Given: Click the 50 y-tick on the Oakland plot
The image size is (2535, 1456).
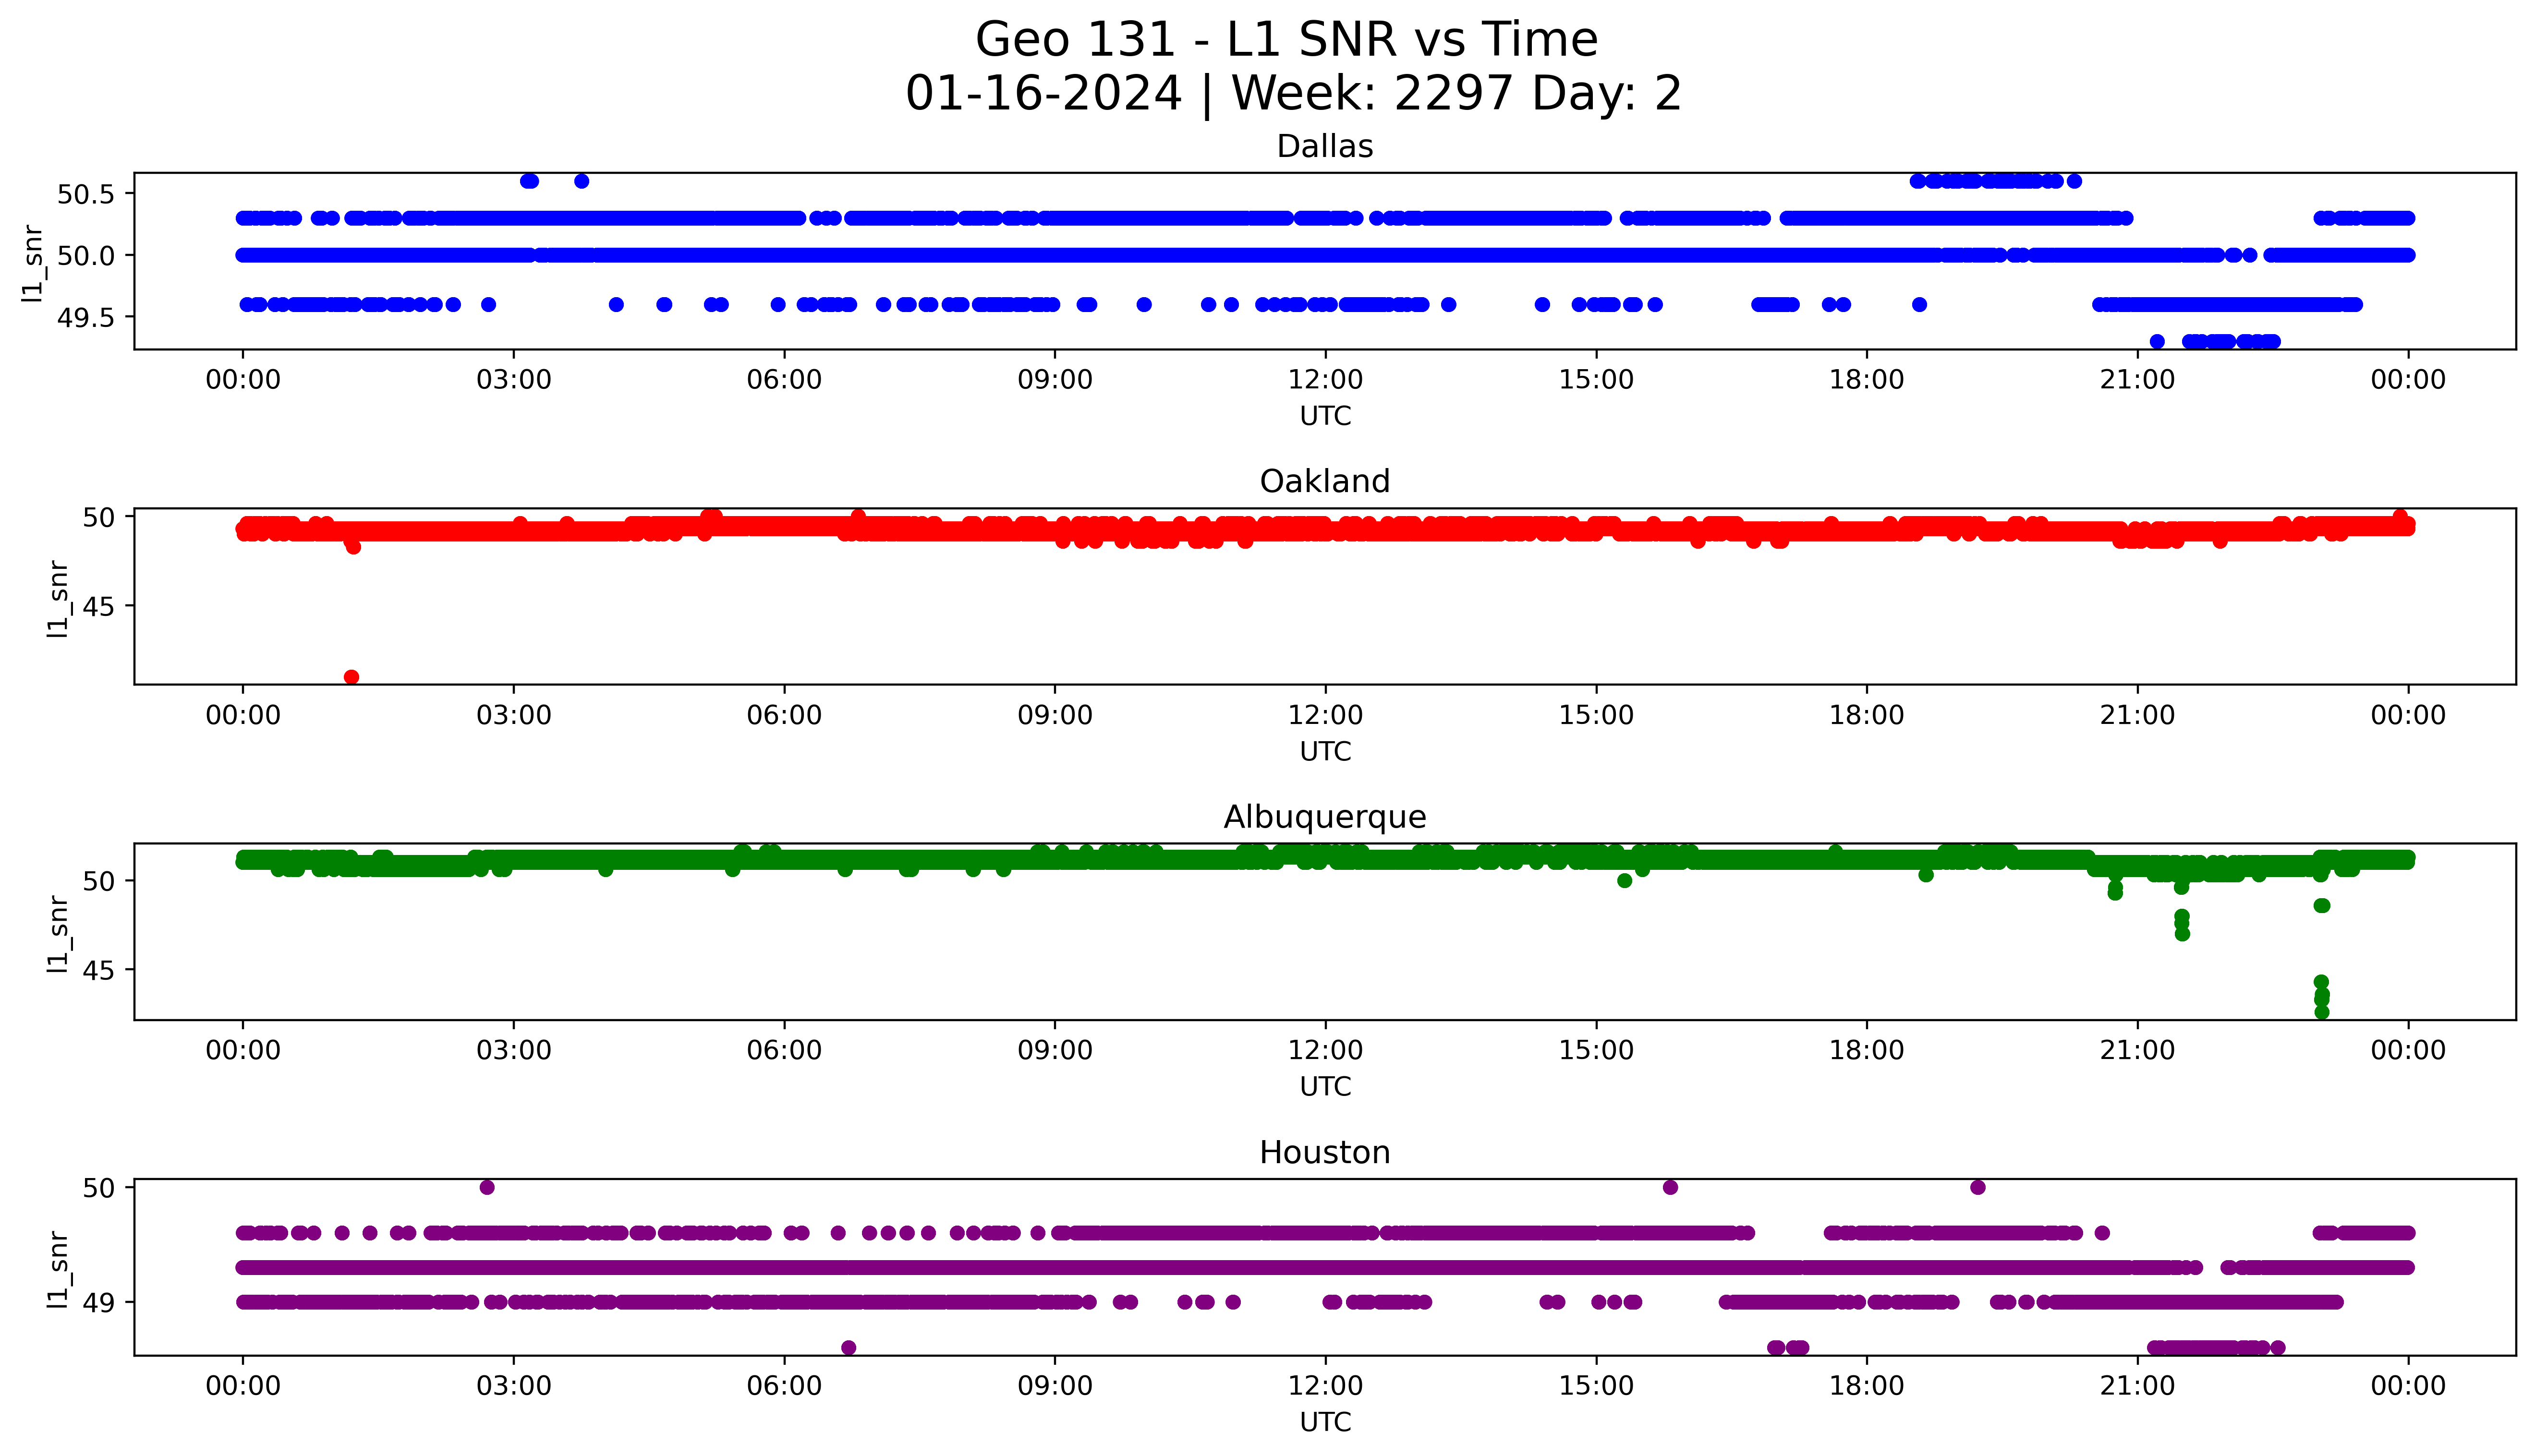Looking at the screenshot, I should pyautogui.click(x=99, y=517).
